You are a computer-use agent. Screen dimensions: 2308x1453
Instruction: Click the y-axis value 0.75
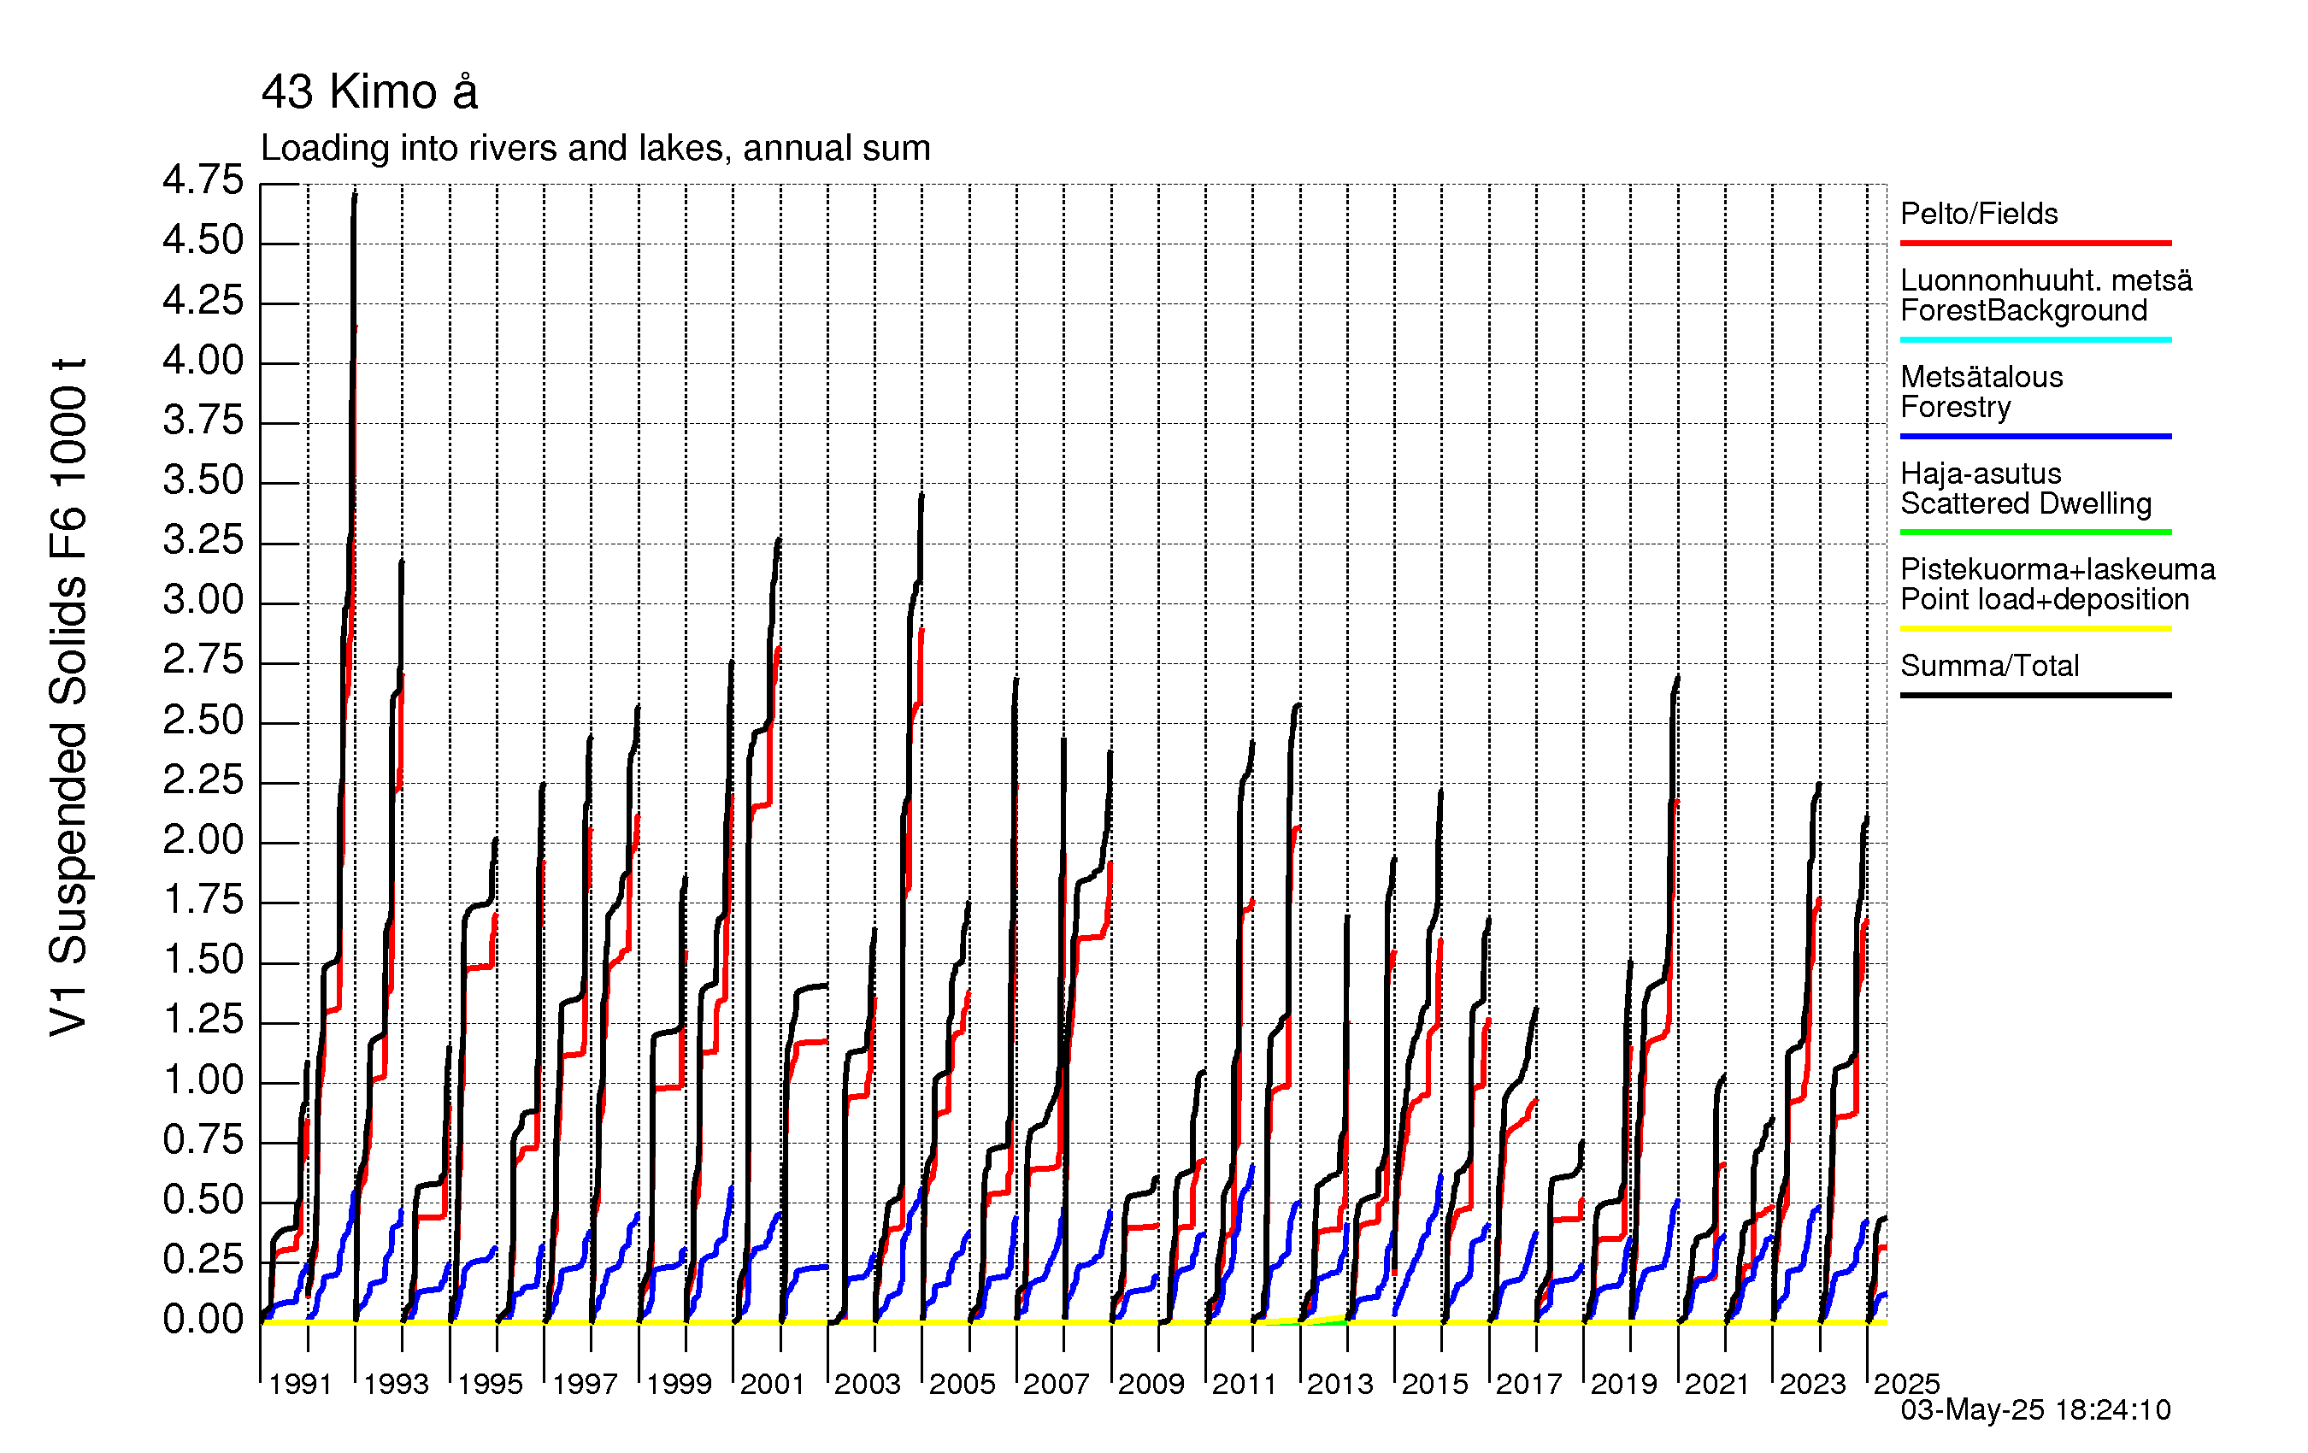coord(203,1140)
